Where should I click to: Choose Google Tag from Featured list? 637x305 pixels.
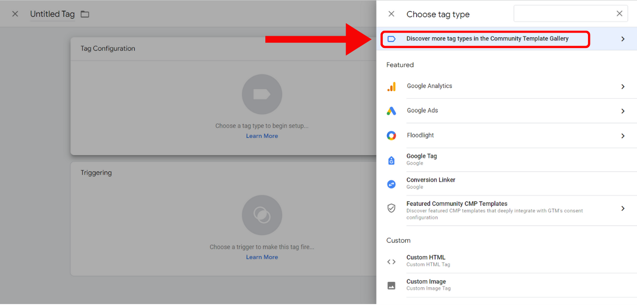(506, 160)
